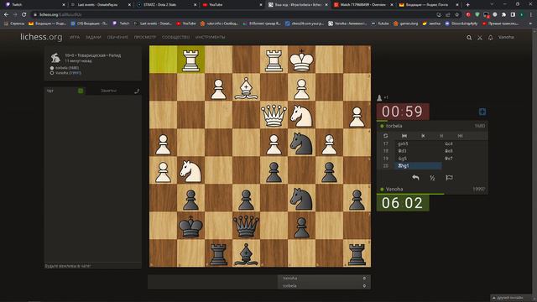This screenshot has width=537, height=302.
Task: Open torbela's profile above the move list
Action: click(394, 126)
